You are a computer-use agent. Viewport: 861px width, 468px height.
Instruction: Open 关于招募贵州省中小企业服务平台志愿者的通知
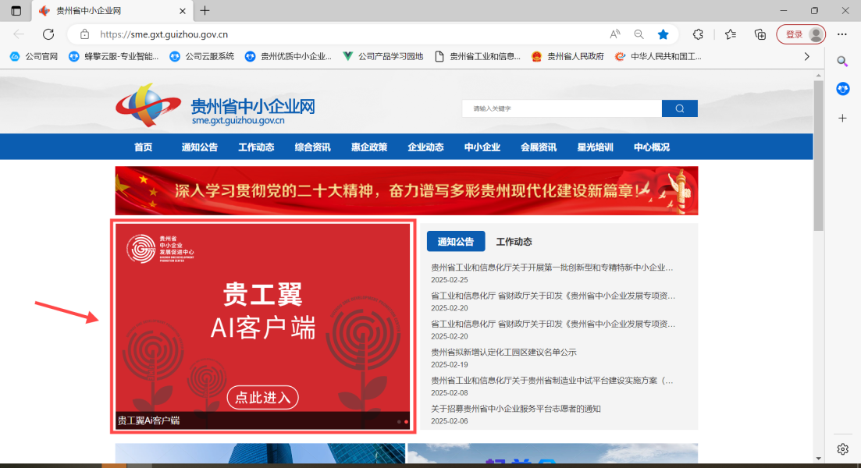(x=516, y=409)
